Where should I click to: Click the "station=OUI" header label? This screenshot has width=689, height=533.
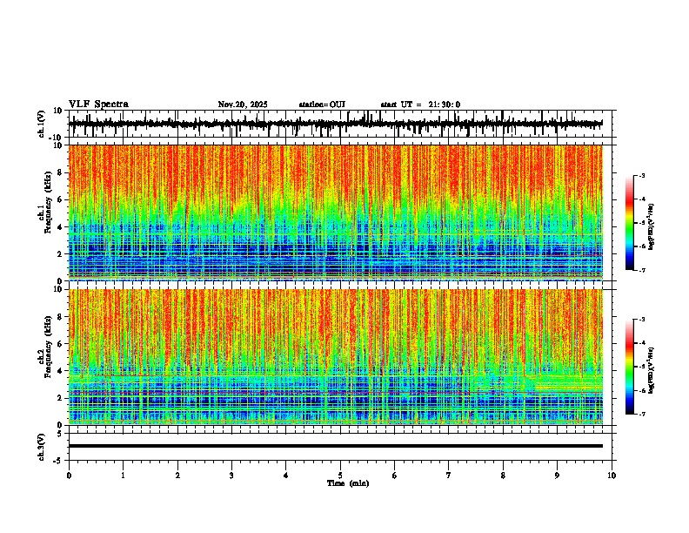click(x=322, y=105)
